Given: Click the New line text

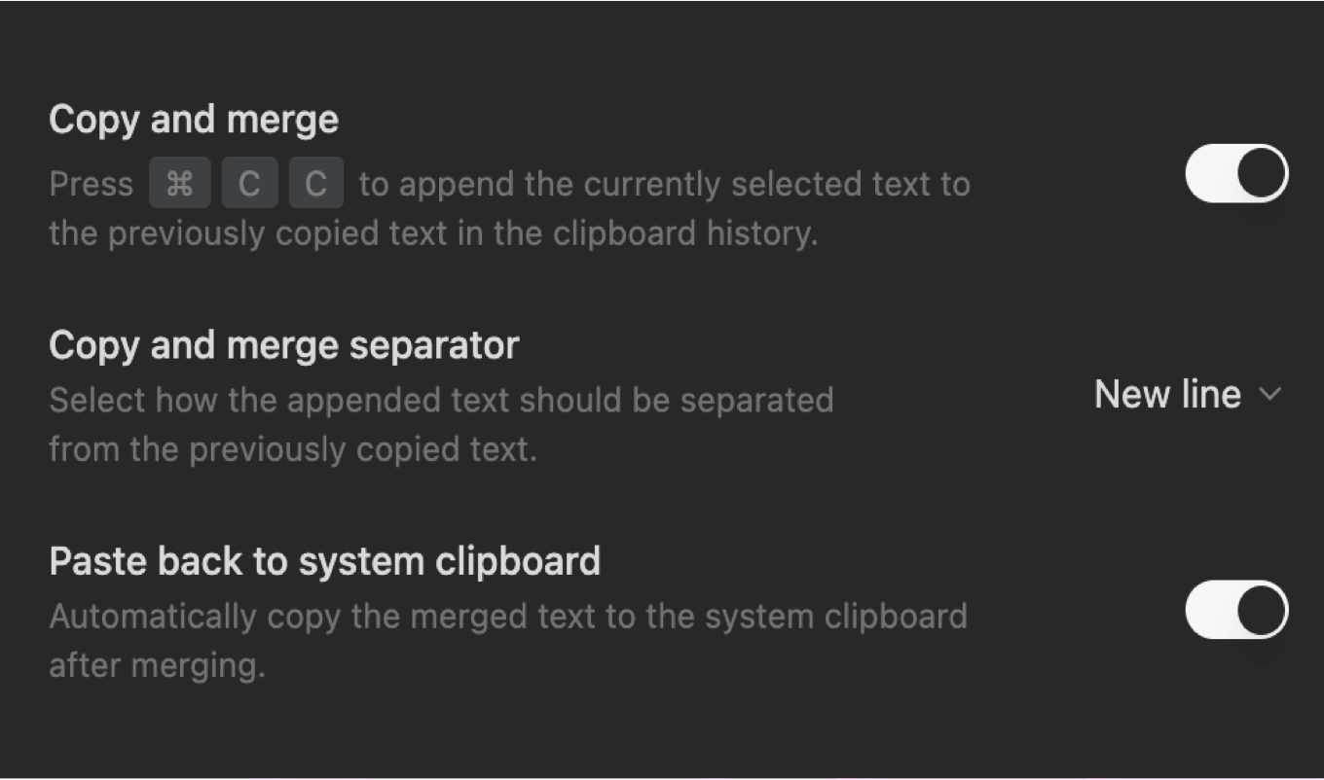Looking at the screenshot, I should click(x=1166, y=395).
